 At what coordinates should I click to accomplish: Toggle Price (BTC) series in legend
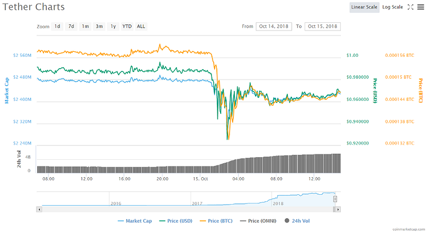pos(216,221)
